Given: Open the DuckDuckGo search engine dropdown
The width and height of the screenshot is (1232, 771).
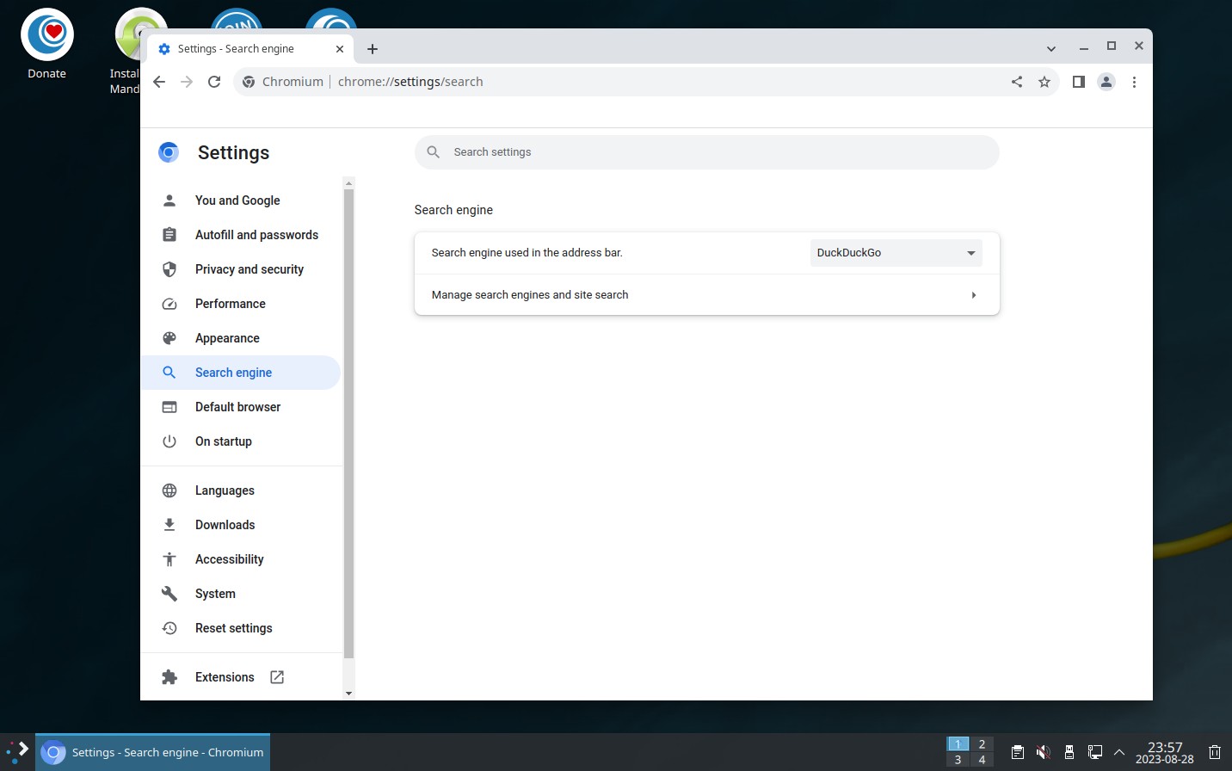Looking at the screenshot, I should [x=896, y=253].
